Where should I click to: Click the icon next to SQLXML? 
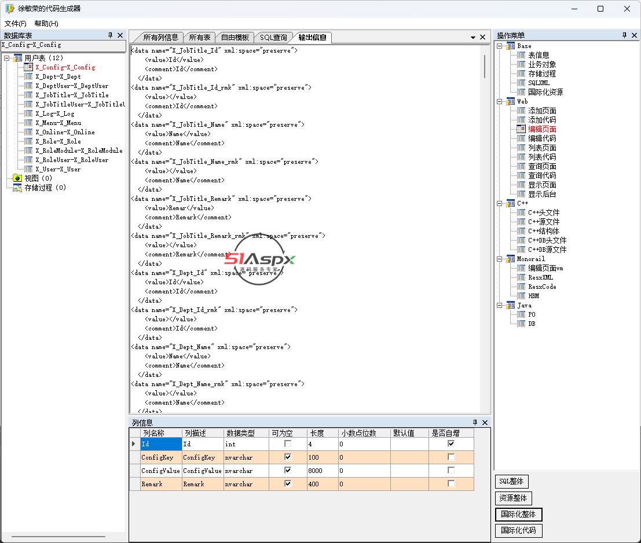click(521, 83)
